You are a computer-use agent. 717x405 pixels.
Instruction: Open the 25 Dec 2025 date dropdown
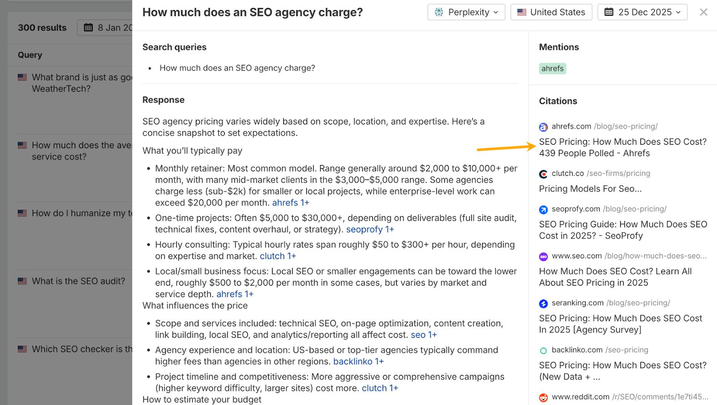point(642,12)
